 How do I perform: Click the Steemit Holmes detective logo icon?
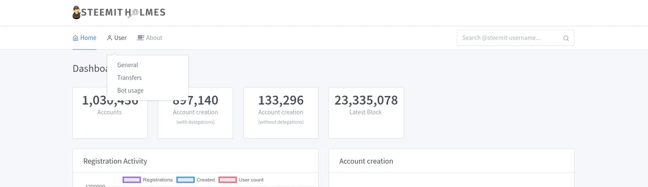coord(76,13)
